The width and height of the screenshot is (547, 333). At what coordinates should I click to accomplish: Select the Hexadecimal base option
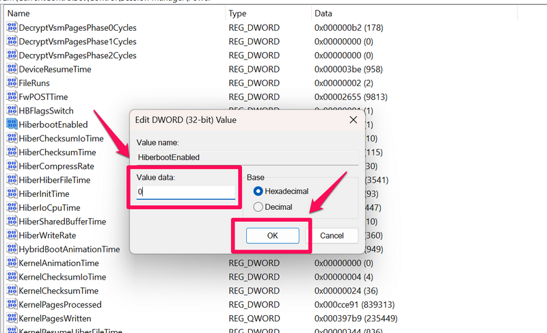click(258, 191)
